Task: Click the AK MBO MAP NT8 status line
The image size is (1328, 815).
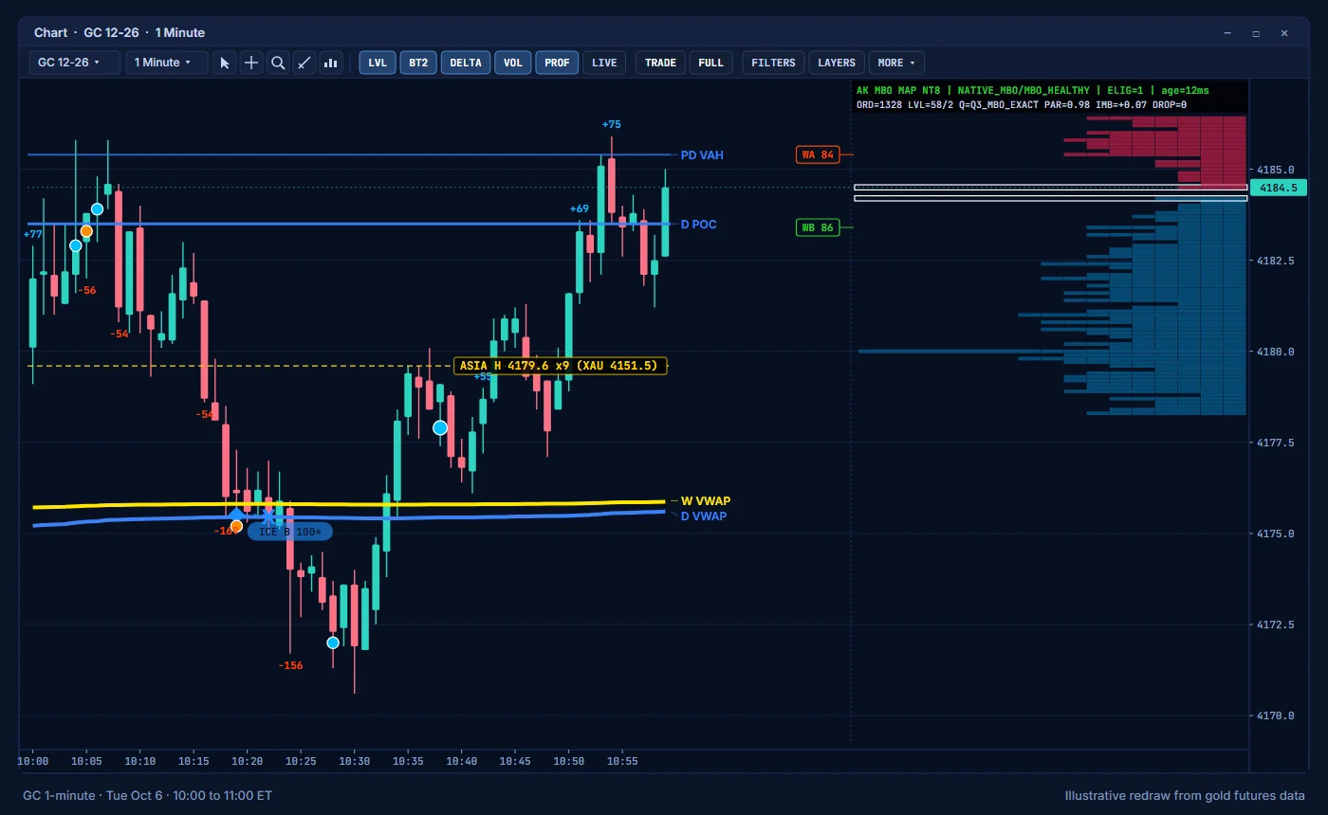Action: (1033, 90)
